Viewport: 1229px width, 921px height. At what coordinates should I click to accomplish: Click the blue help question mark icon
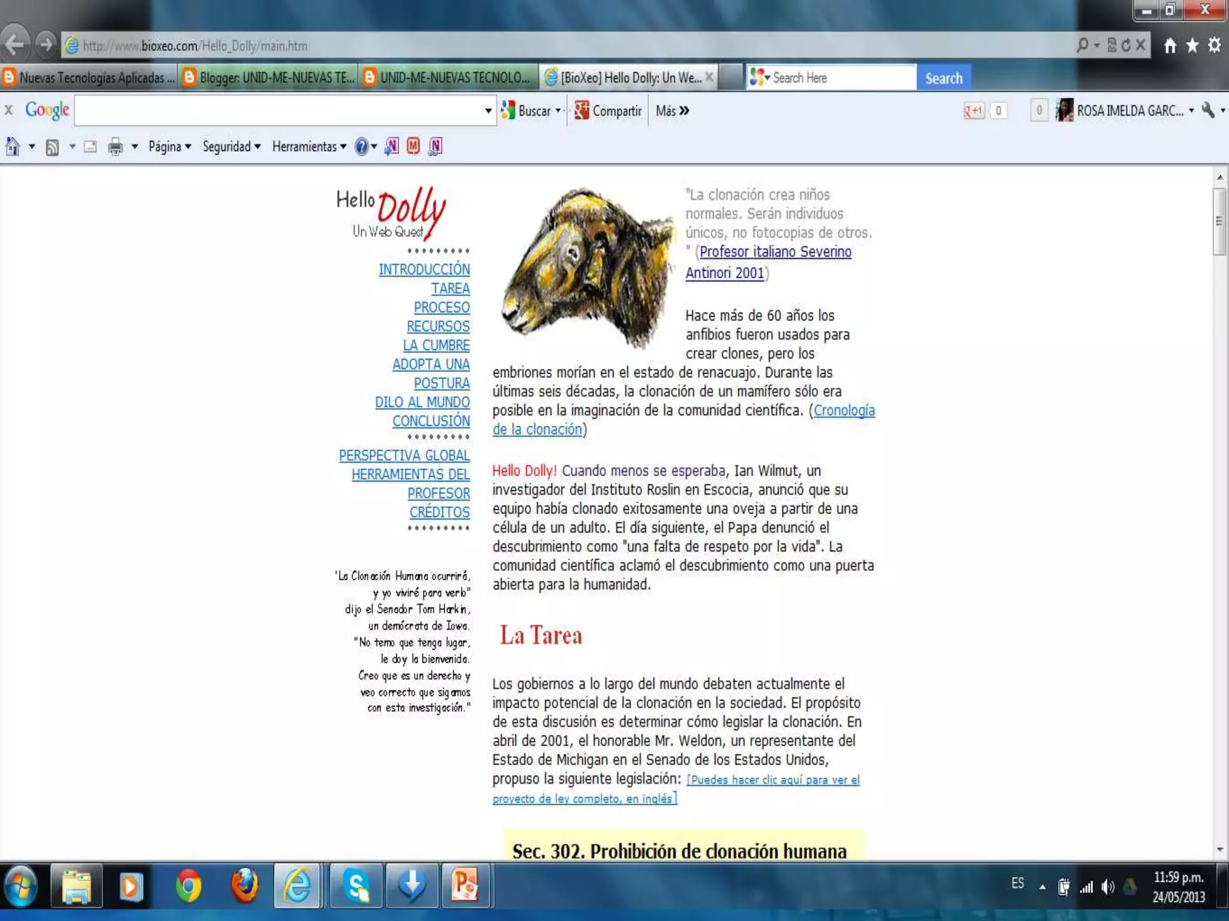[361, 147]
